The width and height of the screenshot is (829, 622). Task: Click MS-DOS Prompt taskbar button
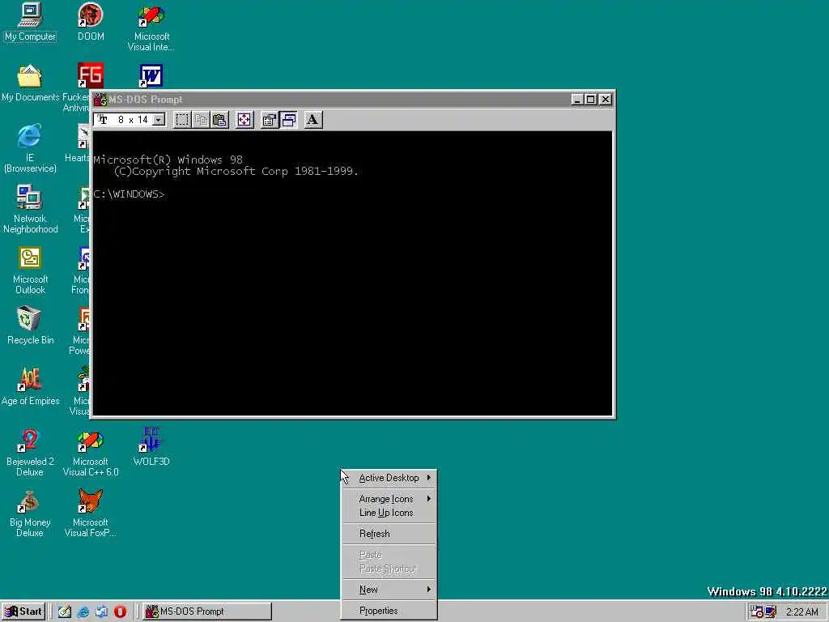(x=207, y=611)
